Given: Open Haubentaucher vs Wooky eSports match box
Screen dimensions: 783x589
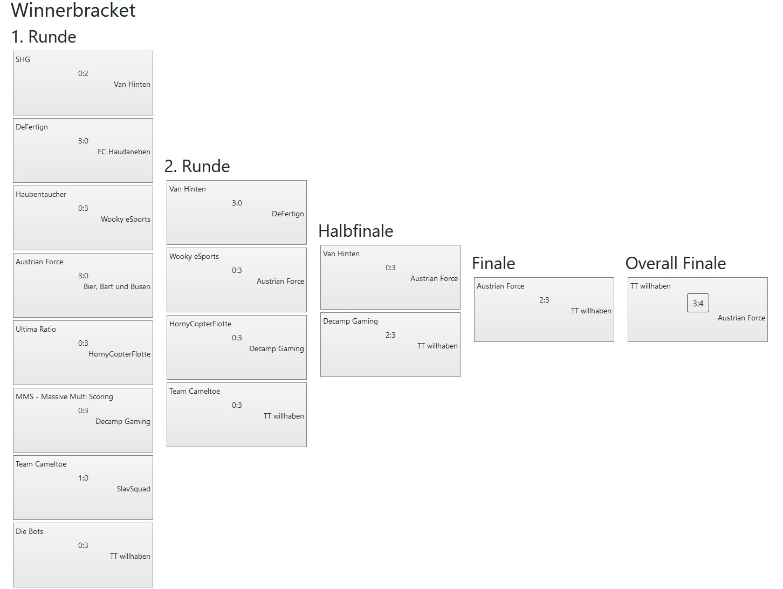Looking at the screenshot, I should [x=83, y=218].
